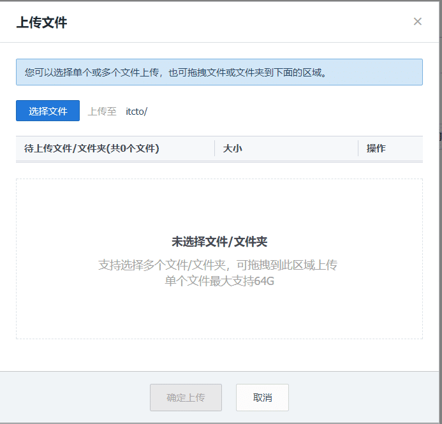
Task: Close the 上传文件 dialog with the X
Action: pos(417,22)
